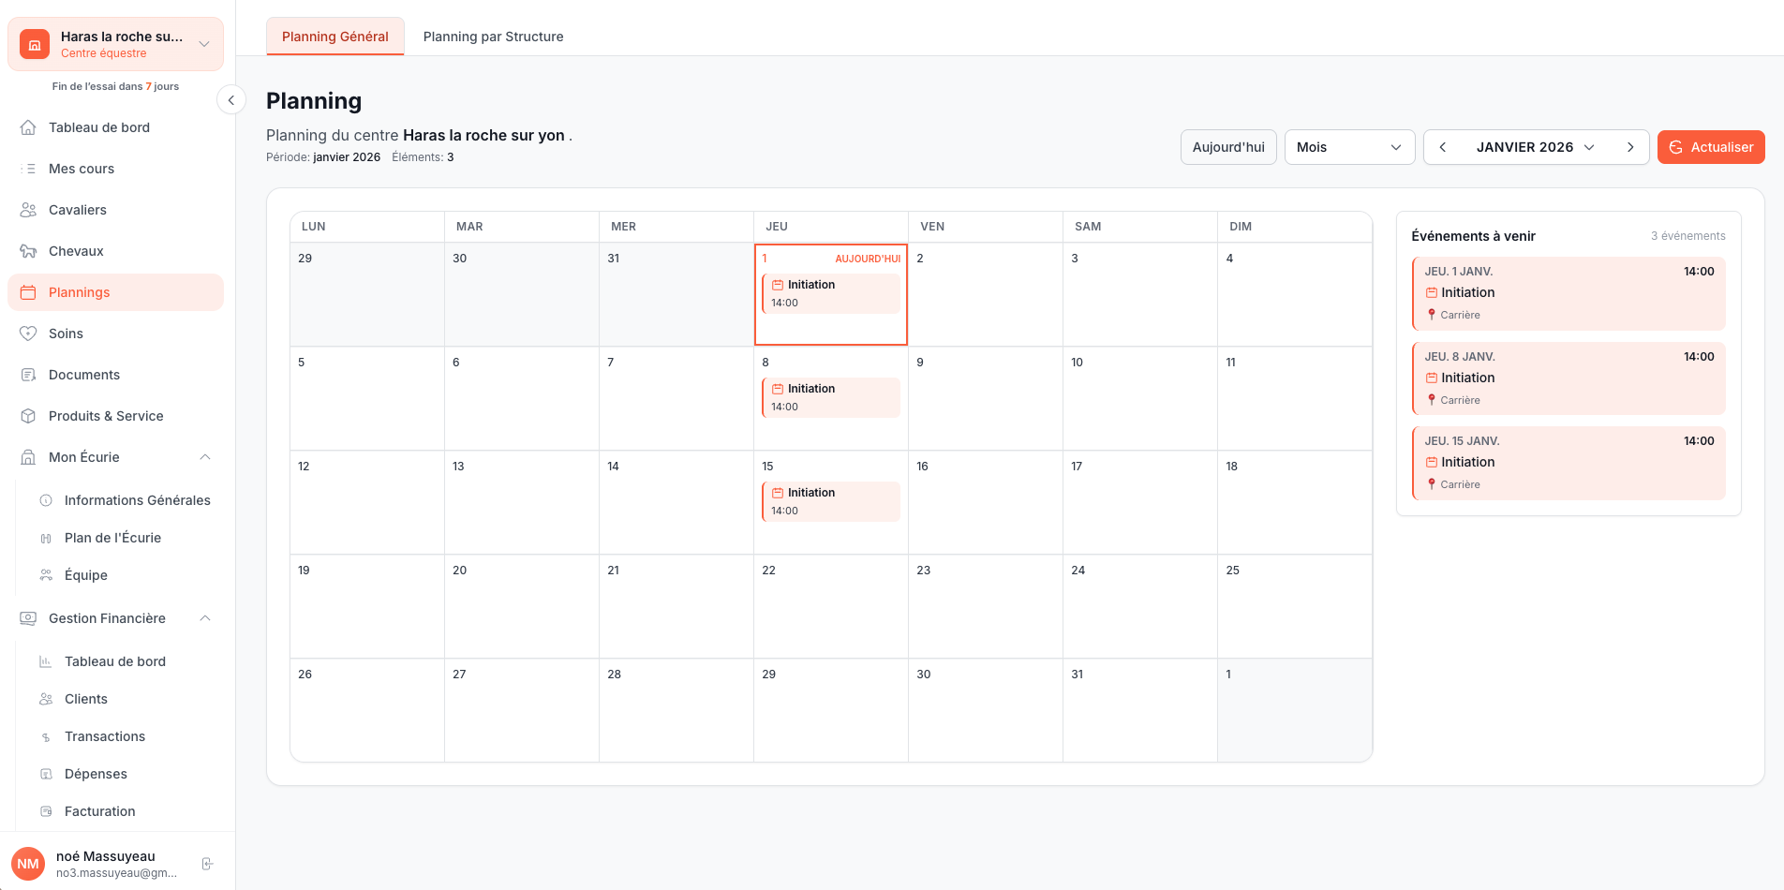
Task: Click the Aujourd'hui button
Action: point(1227,147)
